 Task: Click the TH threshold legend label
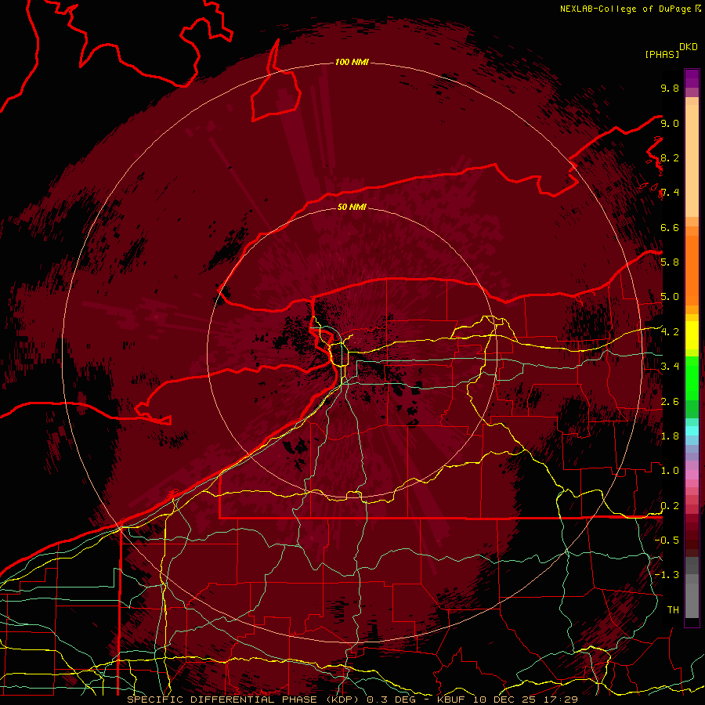(673, 609)
